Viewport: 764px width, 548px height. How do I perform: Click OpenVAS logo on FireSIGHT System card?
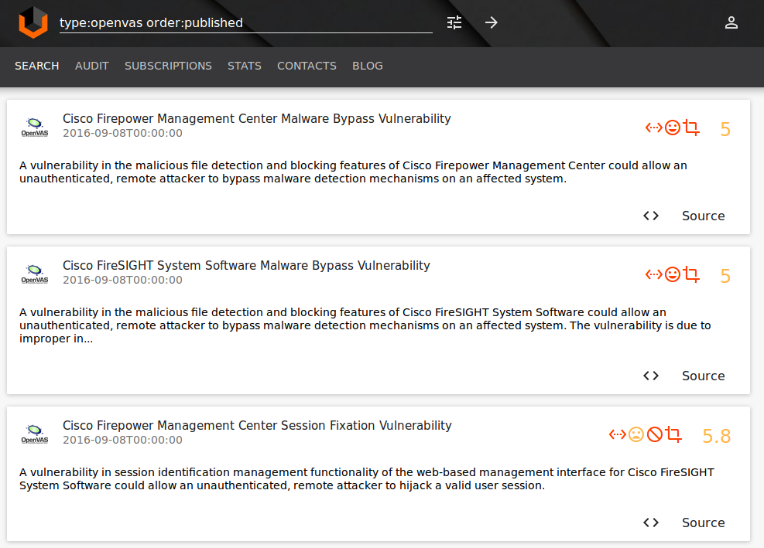point(35,274)
